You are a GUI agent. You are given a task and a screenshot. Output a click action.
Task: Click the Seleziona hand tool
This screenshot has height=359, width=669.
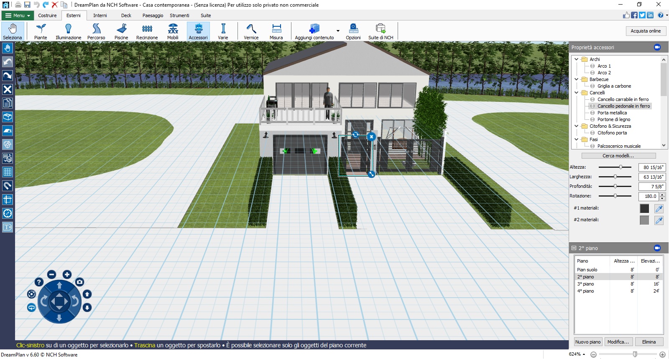click(13, 31)
